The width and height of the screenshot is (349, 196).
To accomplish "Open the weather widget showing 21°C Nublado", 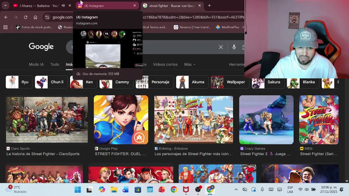I will tap(16, 189).
